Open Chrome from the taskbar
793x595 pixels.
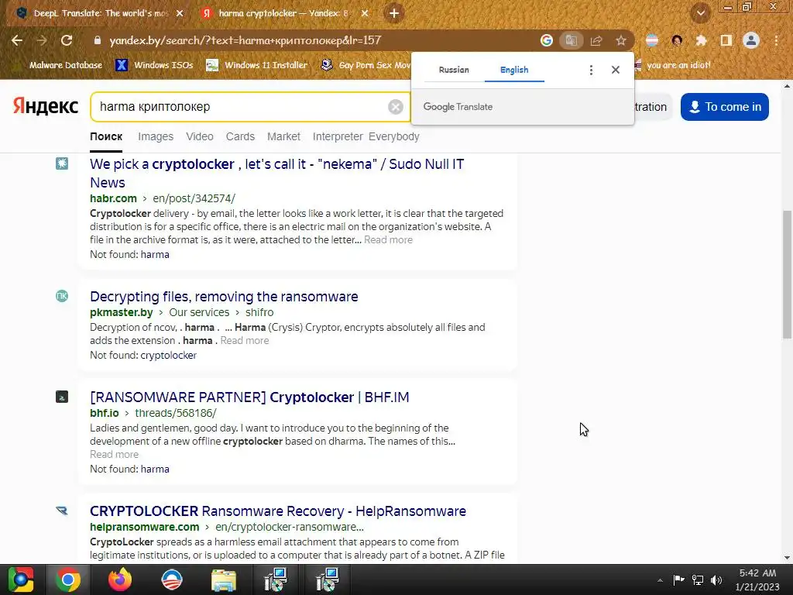[68, 580]
